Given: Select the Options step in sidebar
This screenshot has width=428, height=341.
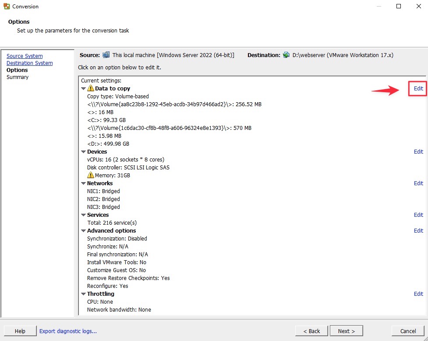Looking at the screenshot, I should [x=17, y=70].
